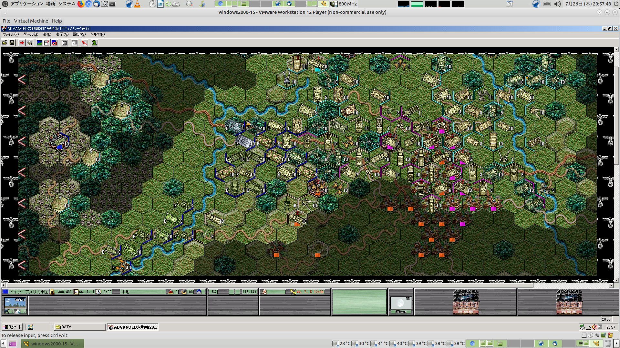Click the ALL units toolbar icon

(74, 43)
